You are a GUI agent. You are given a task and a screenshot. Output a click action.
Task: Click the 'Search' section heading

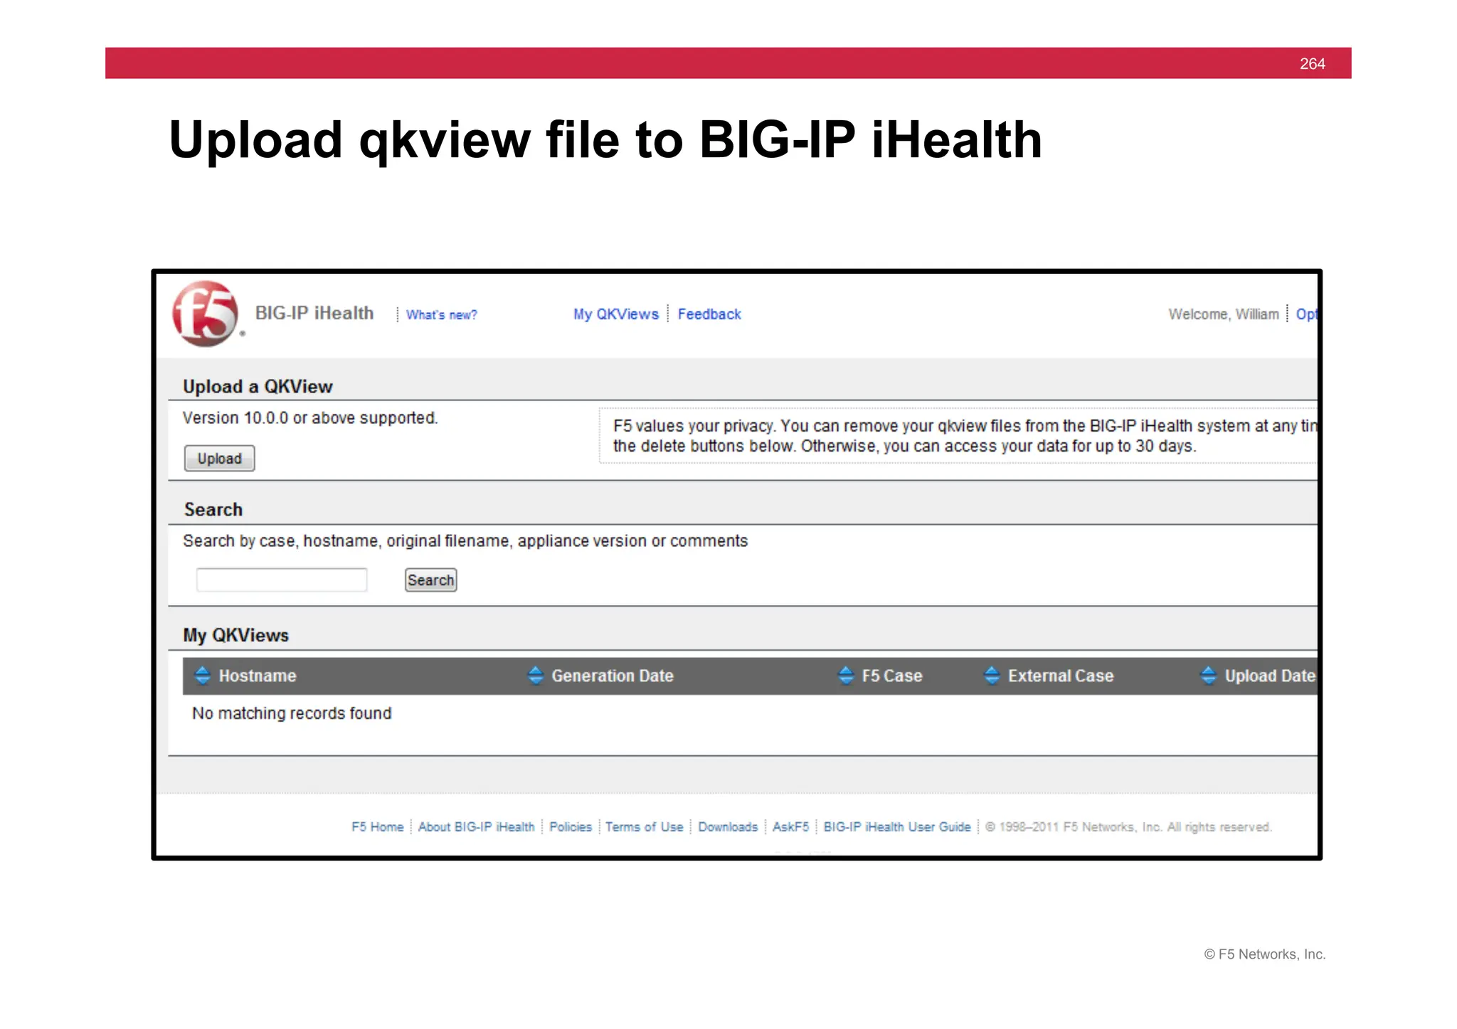tap(213, 510)
